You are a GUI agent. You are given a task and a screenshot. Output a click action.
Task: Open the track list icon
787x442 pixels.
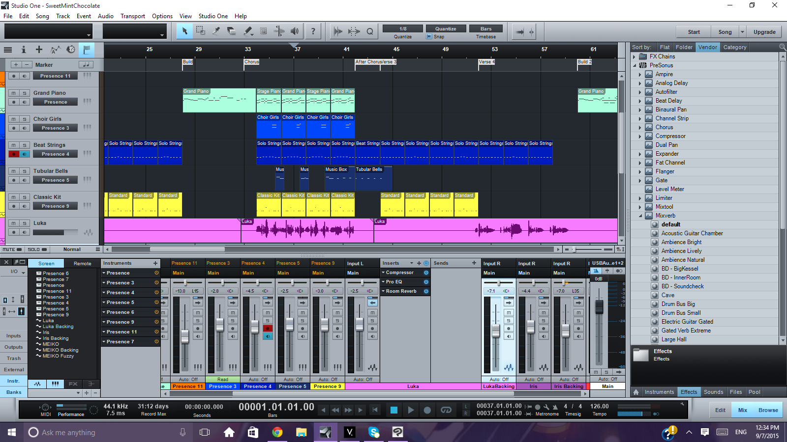pyautogui.click(x=8, y=50)
